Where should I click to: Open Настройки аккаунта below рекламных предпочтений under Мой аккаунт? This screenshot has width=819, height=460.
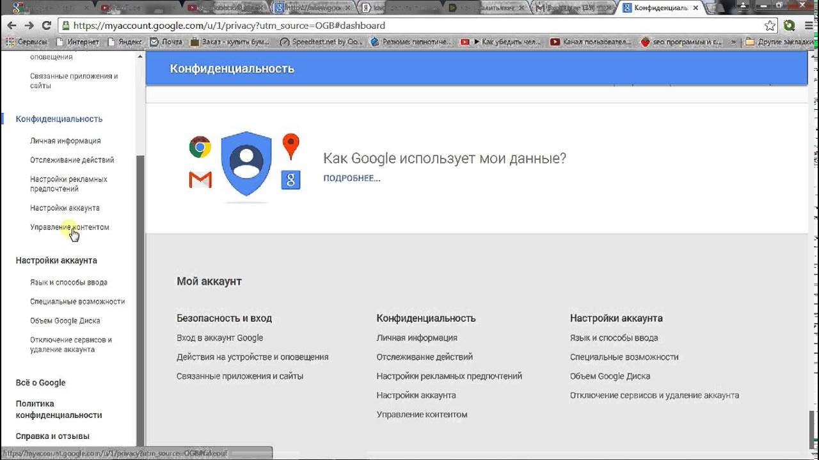[416, 395]
